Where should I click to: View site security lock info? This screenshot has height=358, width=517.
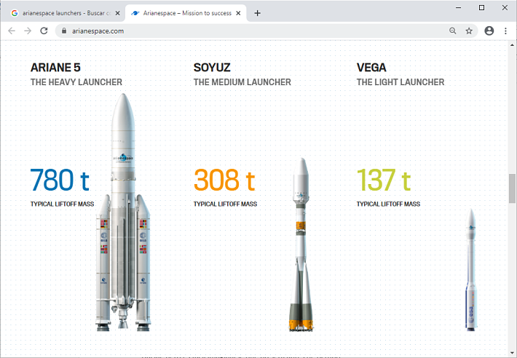[x=64, y=31]
